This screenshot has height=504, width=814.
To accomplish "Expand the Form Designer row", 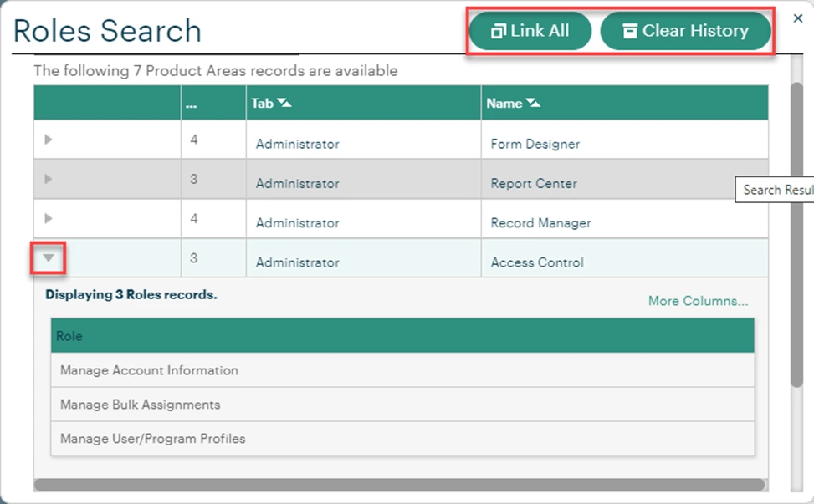I will [49, 140].
